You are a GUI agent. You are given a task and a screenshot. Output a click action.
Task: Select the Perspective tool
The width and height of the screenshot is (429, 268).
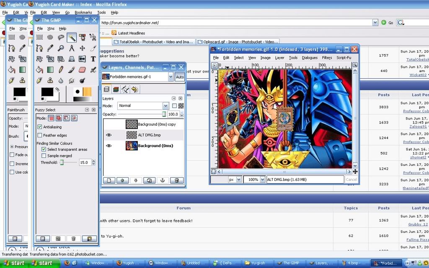click(71, 59)
